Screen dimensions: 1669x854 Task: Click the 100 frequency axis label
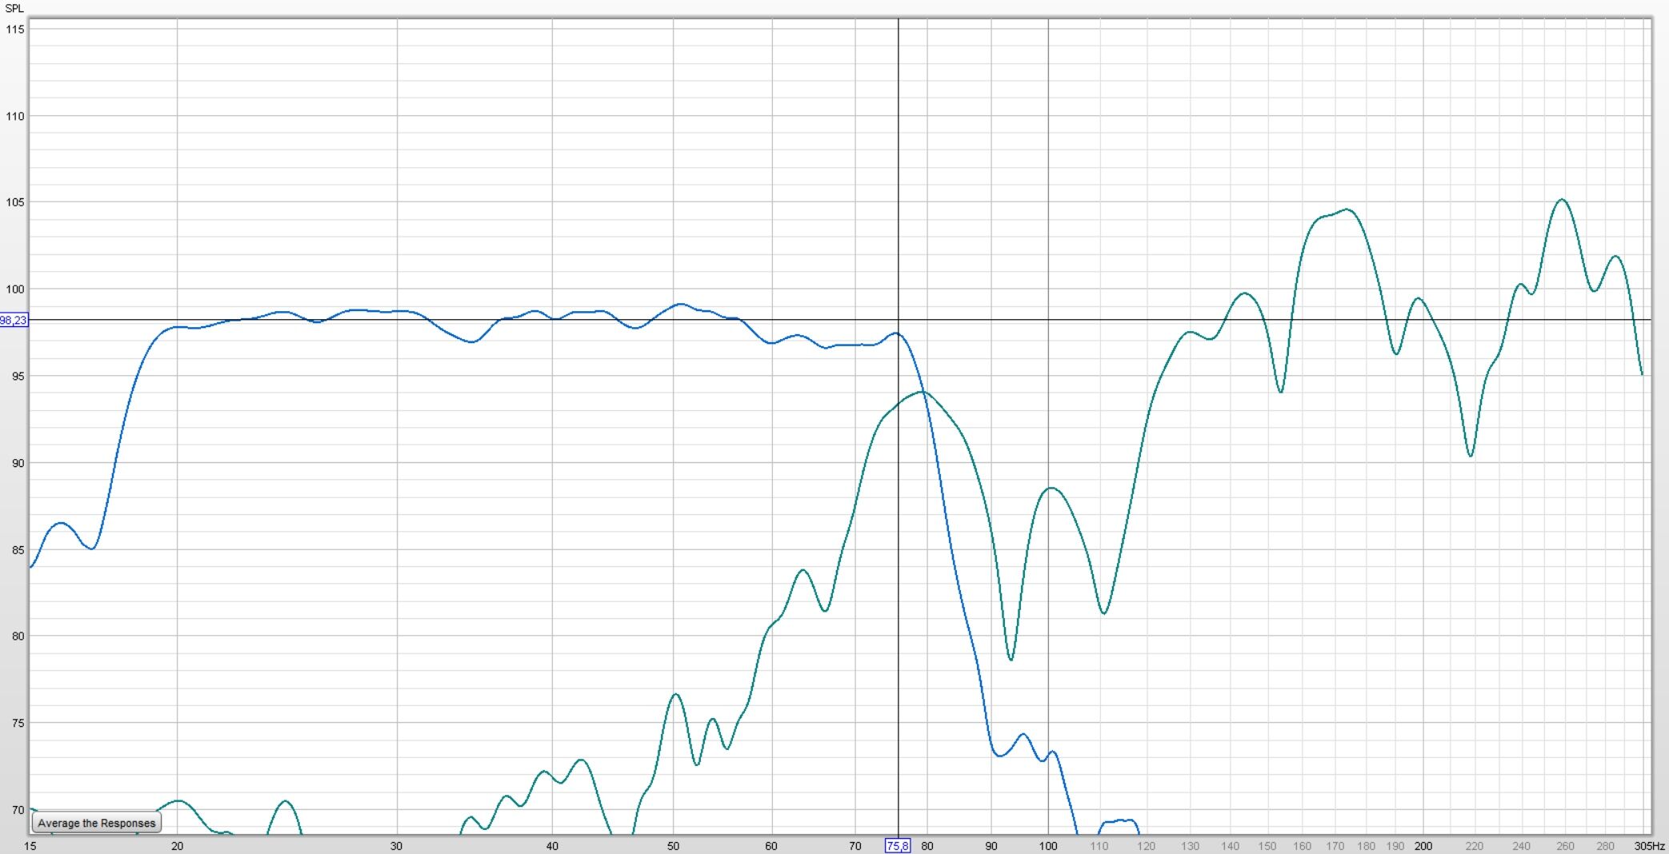(1048, 846)
